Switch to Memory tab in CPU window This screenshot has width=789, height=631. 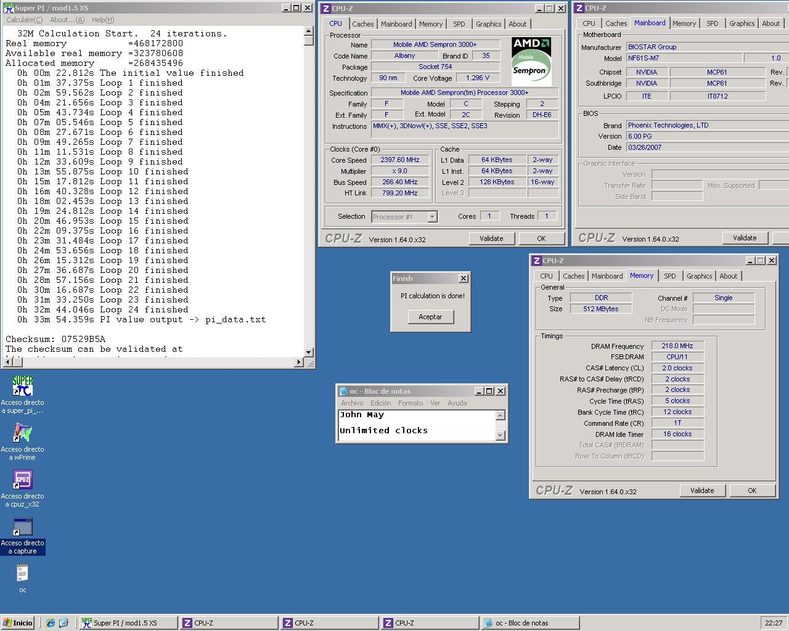pyautogui.click(x=431, y=24)
